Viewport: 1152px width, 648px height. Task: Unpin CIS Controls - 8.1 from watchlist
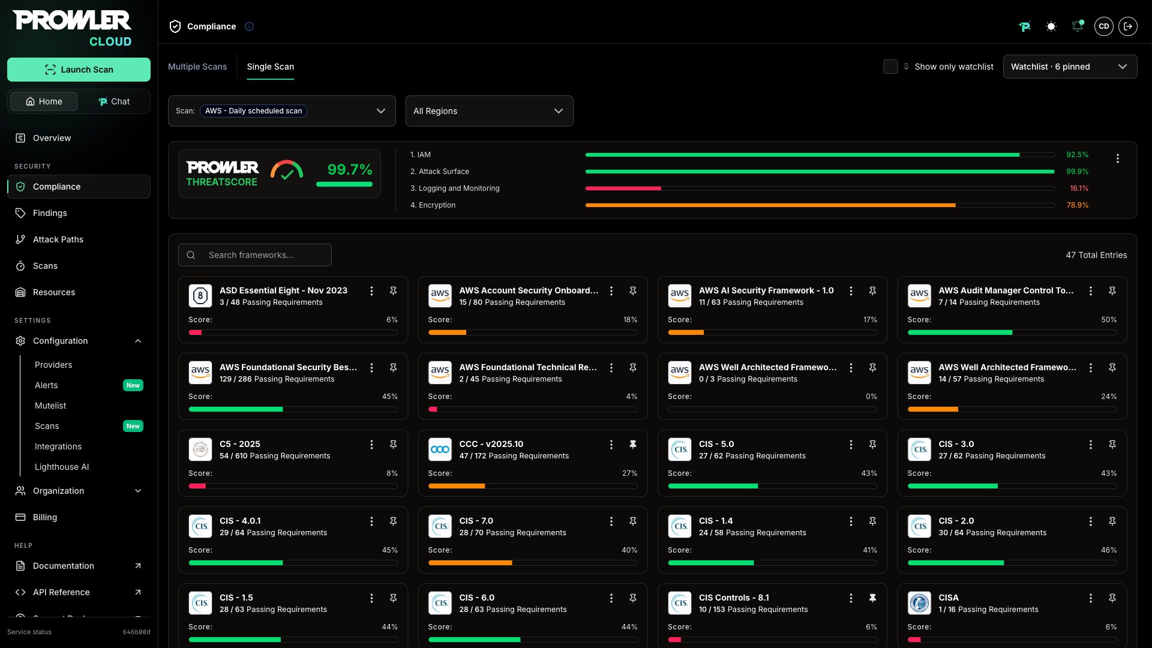[x=872, y=598]
